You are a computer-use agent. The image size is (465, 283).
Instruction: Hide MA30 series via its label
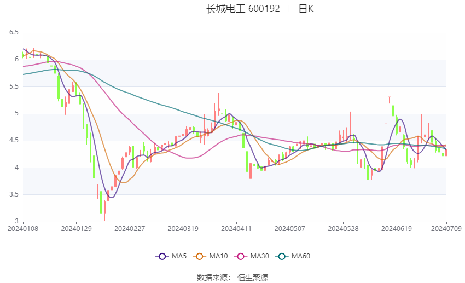tap(259, 256)
